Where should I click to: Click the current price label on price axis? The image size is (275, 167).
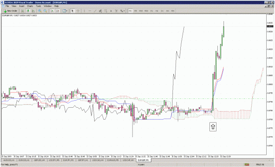pyautogui.click(x=270, y=26)
